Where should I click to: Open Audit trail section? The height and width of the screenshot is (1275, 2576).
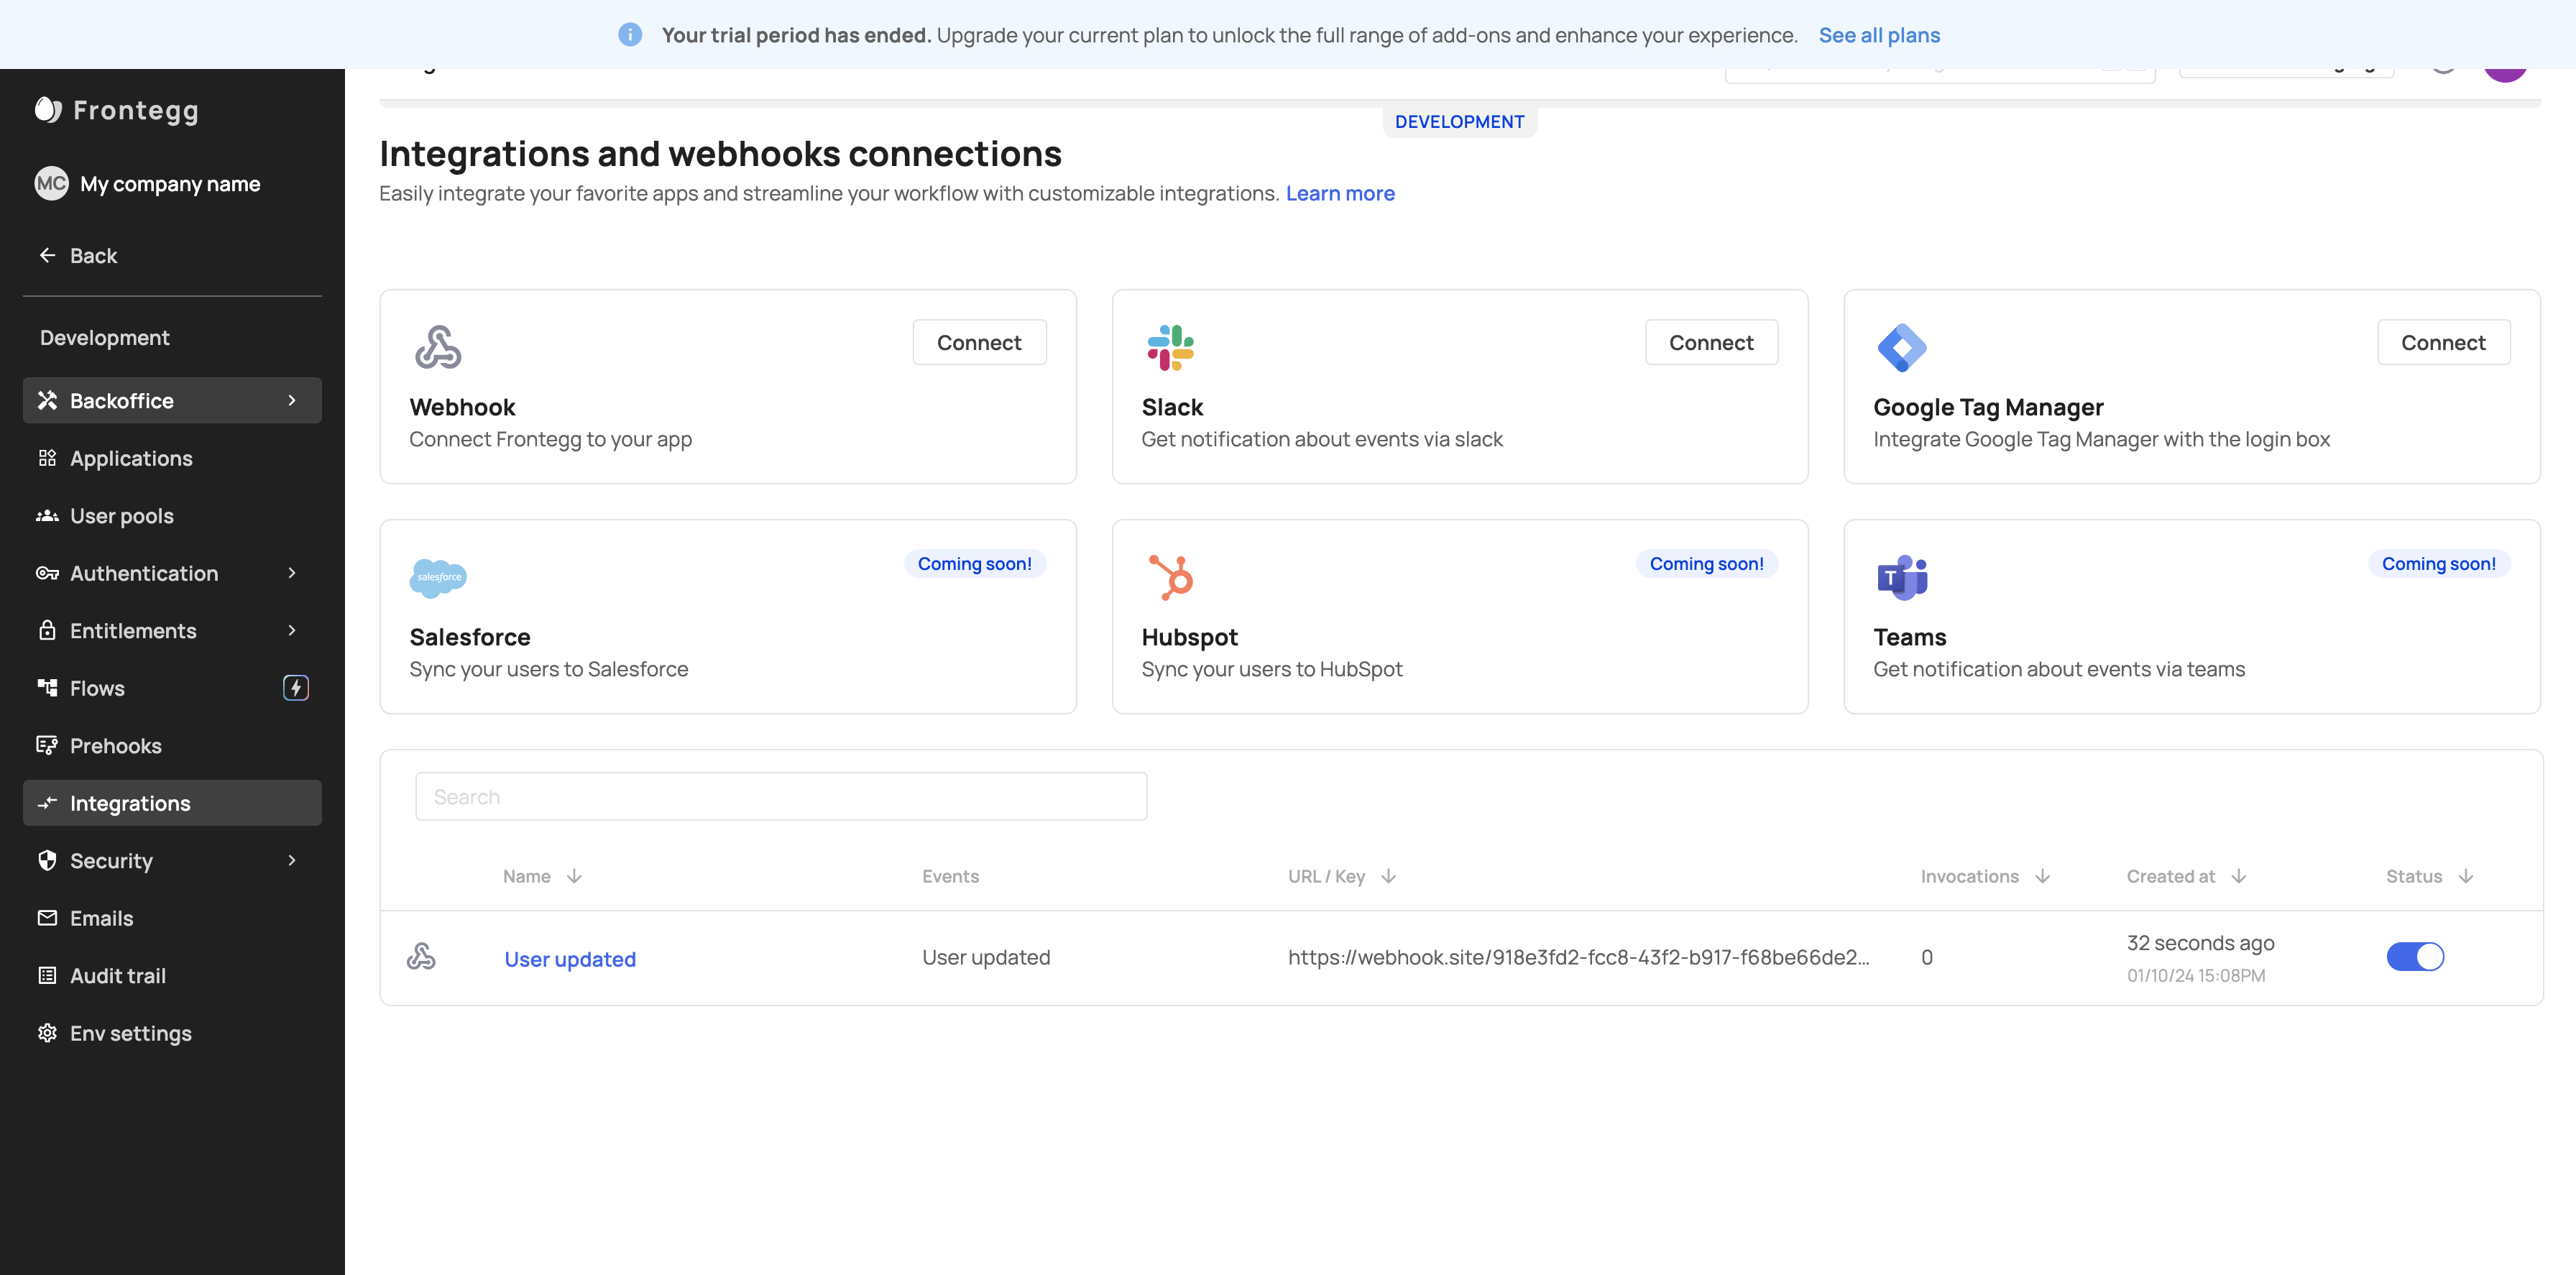click(172, 975)
